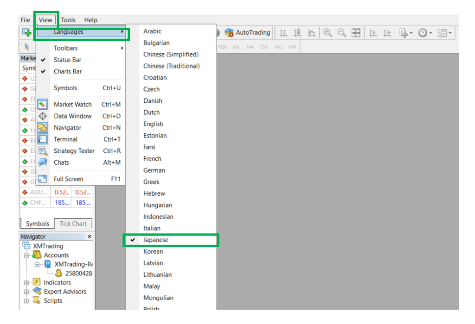The width and height of the screenshot is (475, 324).
Task: Toggle the Status Bar menu option
Action: click(x=67, y=60)
